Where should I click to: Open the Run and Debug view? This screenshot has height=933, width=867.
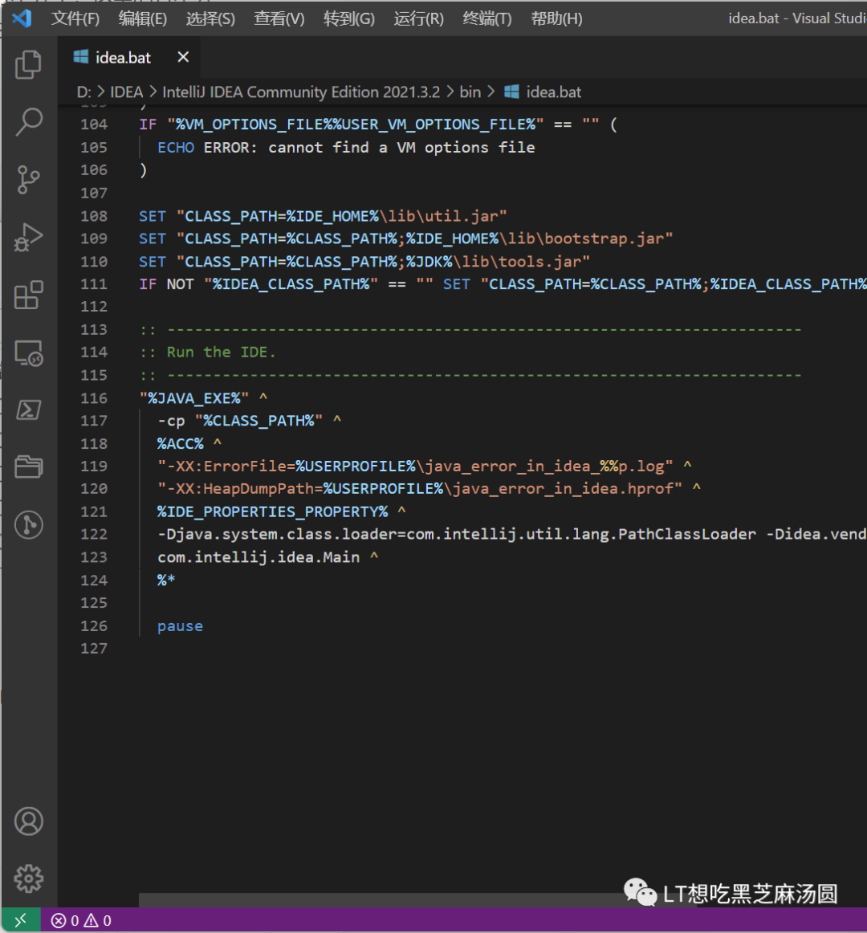(x=29, y=237)
